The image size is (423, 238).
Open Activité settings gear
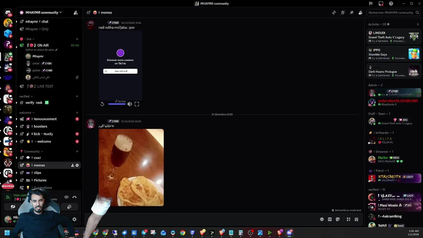tap(388, 24)
